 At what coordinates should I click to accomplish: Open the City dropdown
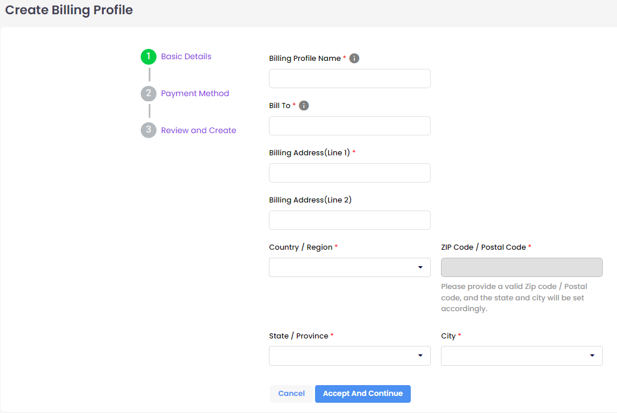tap(521, 356)
